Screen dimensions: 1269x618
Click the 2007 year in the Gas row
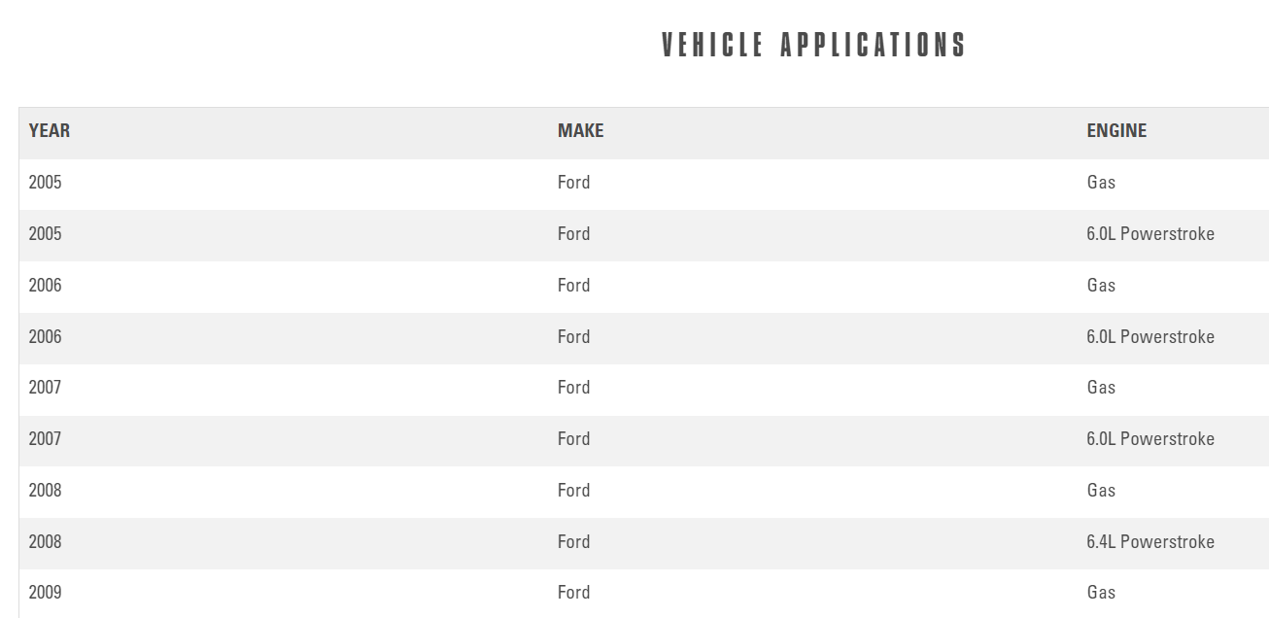45,388
